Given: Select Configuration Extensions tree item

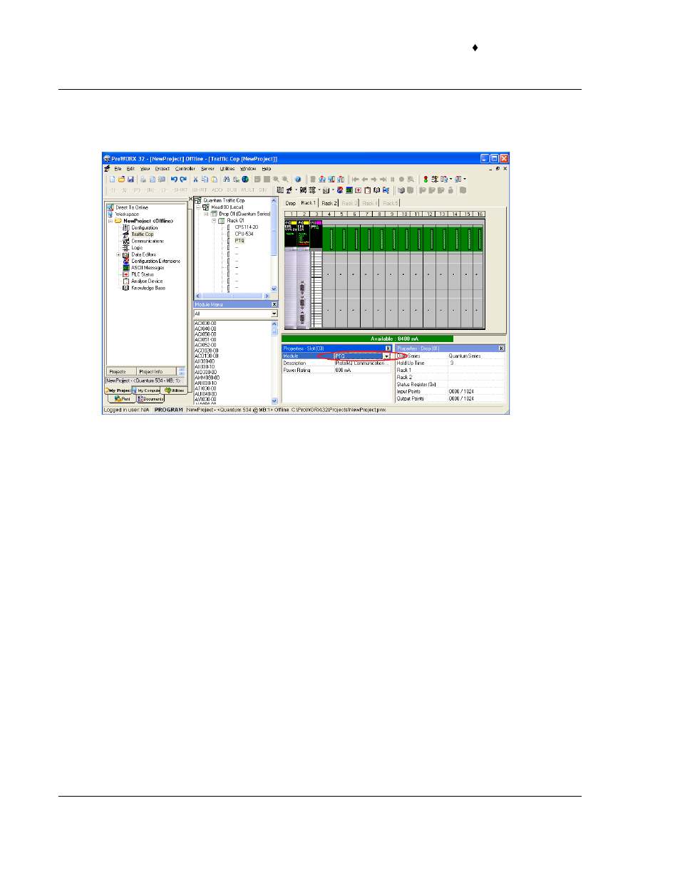Looking at the screenshot, I should click(156, 262).
